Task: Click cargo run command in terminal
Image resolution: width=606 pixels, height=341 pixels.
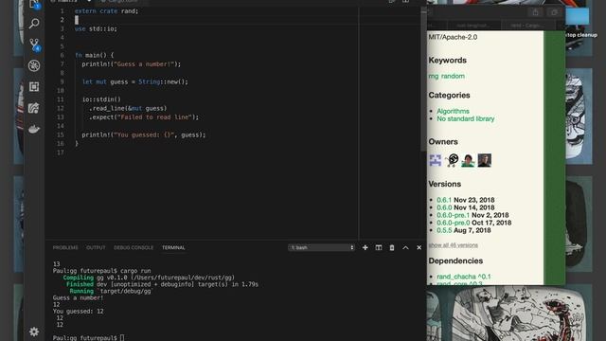Action: coord(135,271)
